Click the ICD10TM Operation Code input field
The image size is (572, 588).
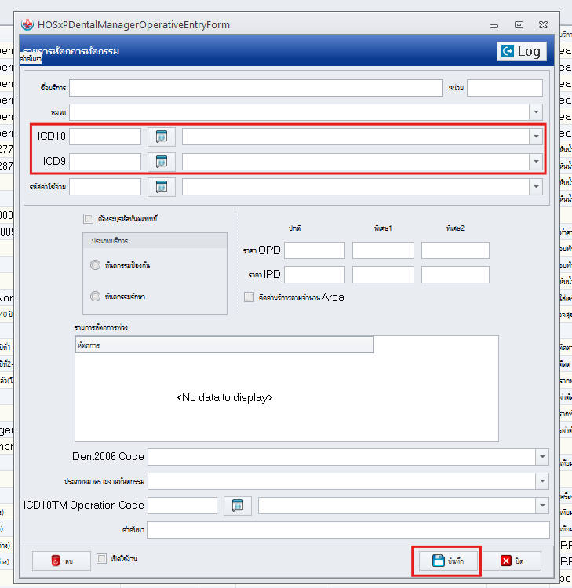click(182, 506)
